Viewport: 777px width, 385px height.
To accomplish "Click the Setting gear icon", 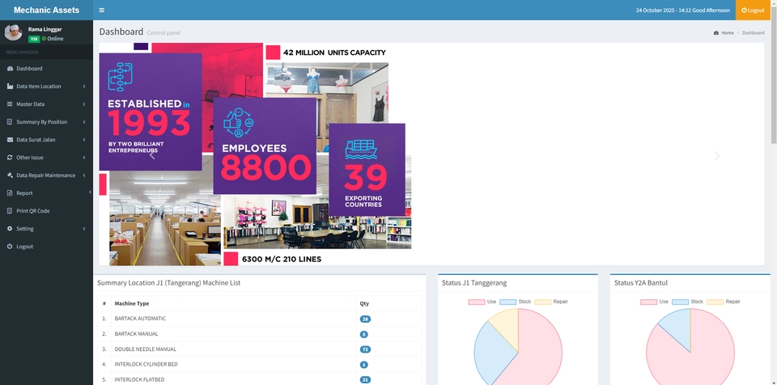I will [10, 229].
